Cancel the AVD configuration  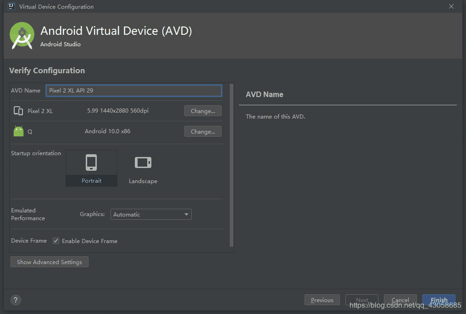click(400, 300)
